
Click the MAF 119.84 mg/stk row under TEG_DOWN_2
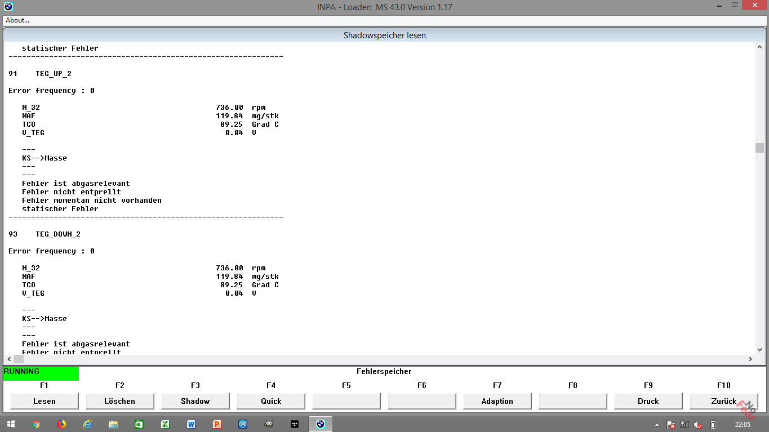tap(150, 277)
